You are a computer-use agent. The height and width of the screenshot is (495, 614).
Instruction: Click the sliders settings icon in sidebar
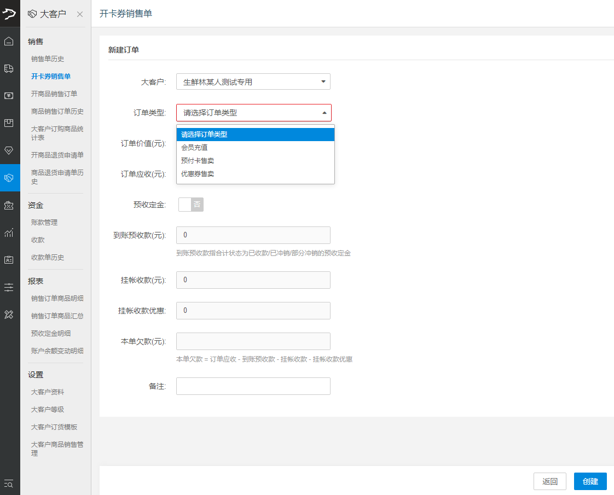tap(9, 287)
